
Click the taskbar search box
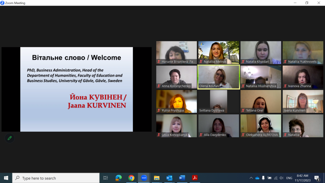56,178
